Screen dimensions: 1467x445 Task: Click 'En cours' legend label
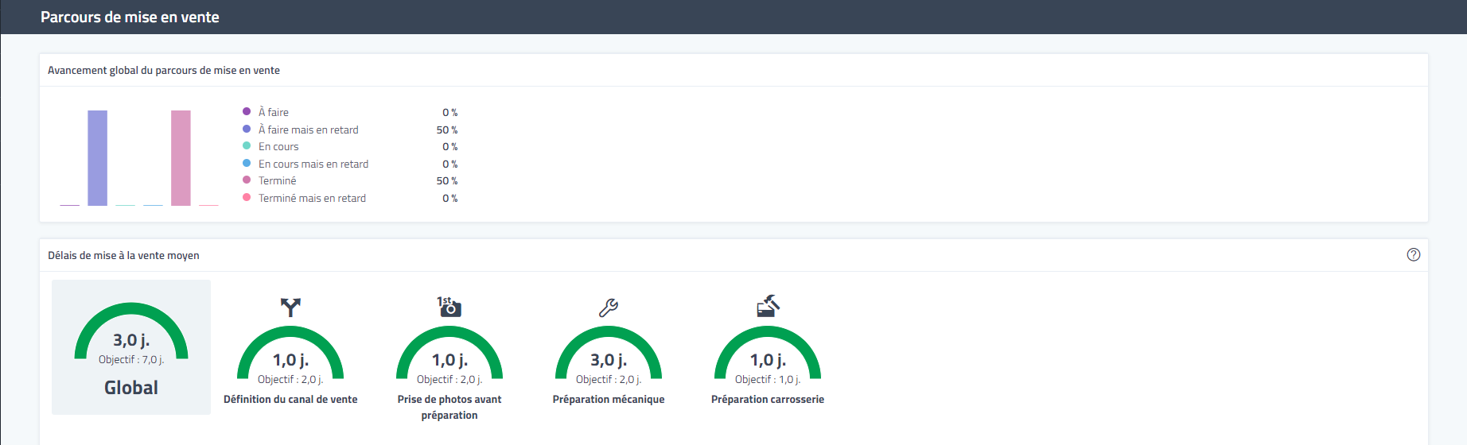tap(278, 146)
